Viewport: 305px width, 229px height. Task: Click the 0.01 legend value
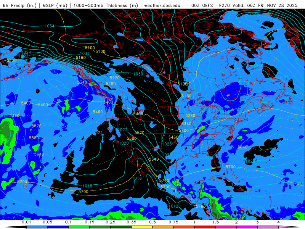[26, 222]
